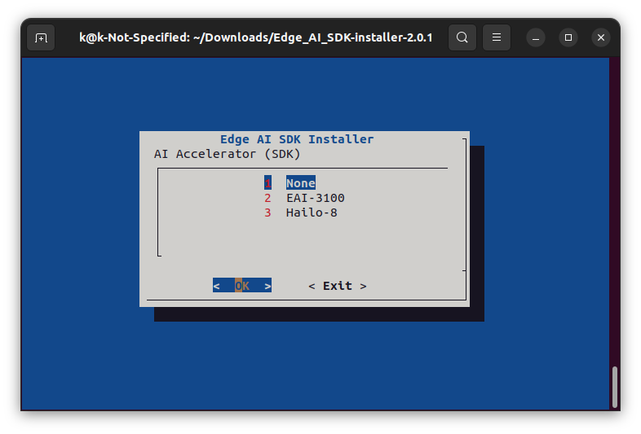This screenshot has height=434, width=641.
Task: Close the terminal window
Action: click(601, 38)
